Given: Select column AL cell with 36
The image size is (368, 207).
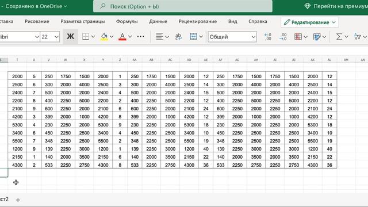Looking at the screenshot, I should (329, 165).
